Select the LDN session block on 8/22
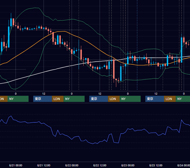This screenshot has width=190, height=168. (114, 99)
